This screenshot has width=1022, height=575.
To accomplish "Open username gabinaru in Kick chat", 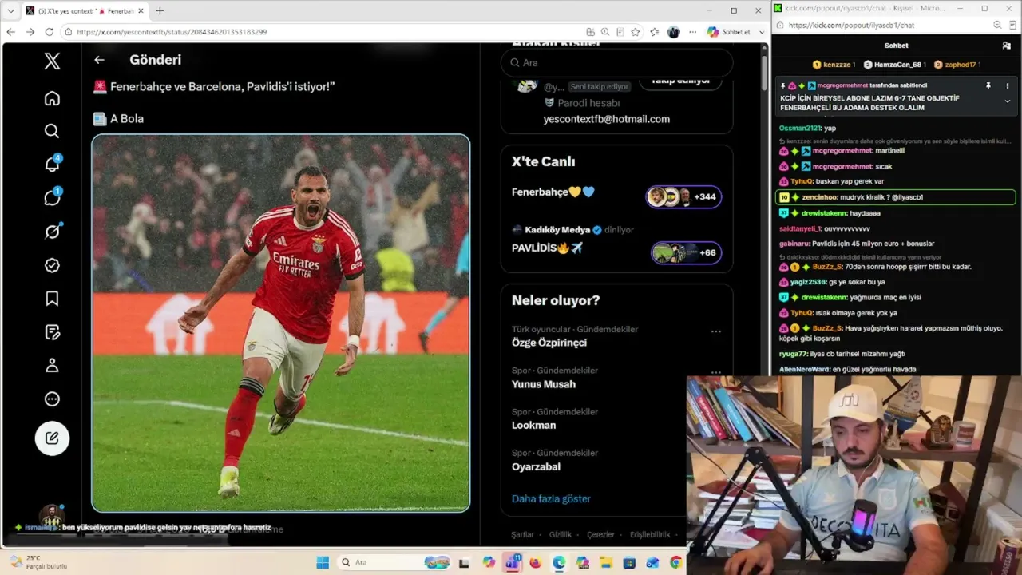I will tap(794, 244).
